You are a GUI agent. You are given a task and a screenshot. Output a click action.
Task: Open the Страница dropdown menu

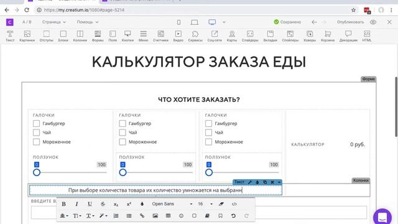[54, 22]
